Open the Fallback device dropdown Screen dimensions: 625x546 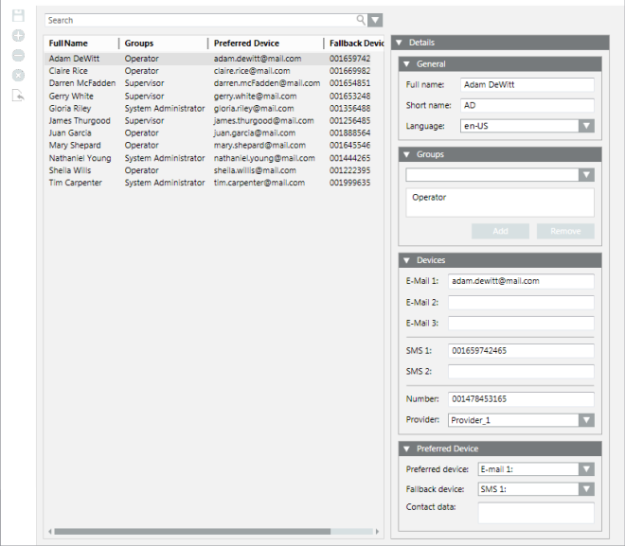[x=586, y=489]
